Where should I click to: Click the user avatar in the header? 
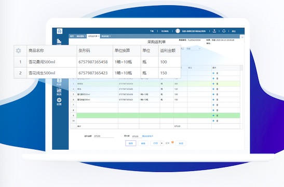[178, 31]
